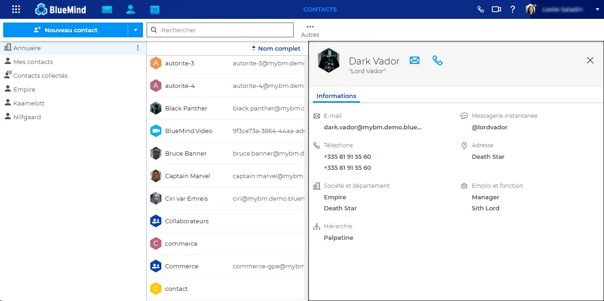
Task: Click Collaborateurs group icon
Action: [156, 221]
